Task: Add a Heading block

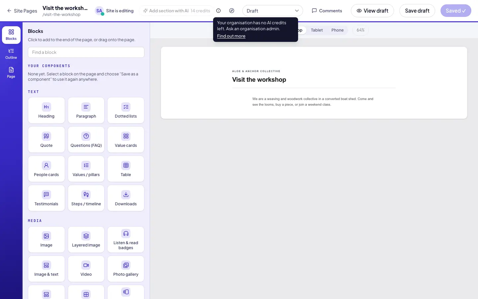Action: click(x=46, y=110)
